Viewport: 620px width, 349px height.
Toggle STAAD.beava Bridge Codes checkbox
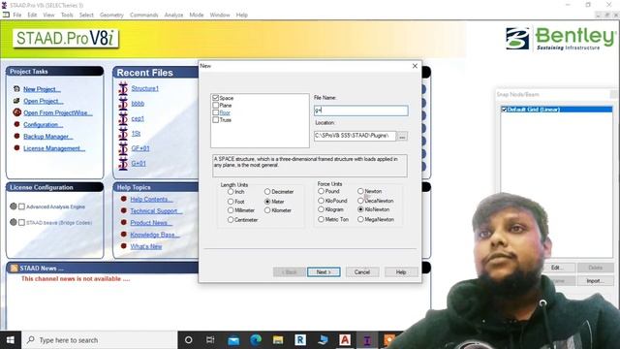(x=21, y=222)
